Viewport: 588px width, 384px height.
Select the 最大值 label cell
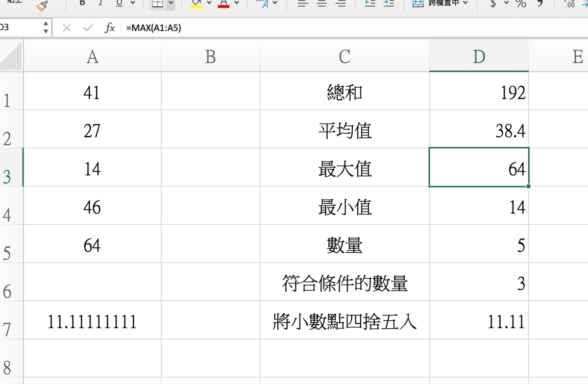tap(345, 168)
